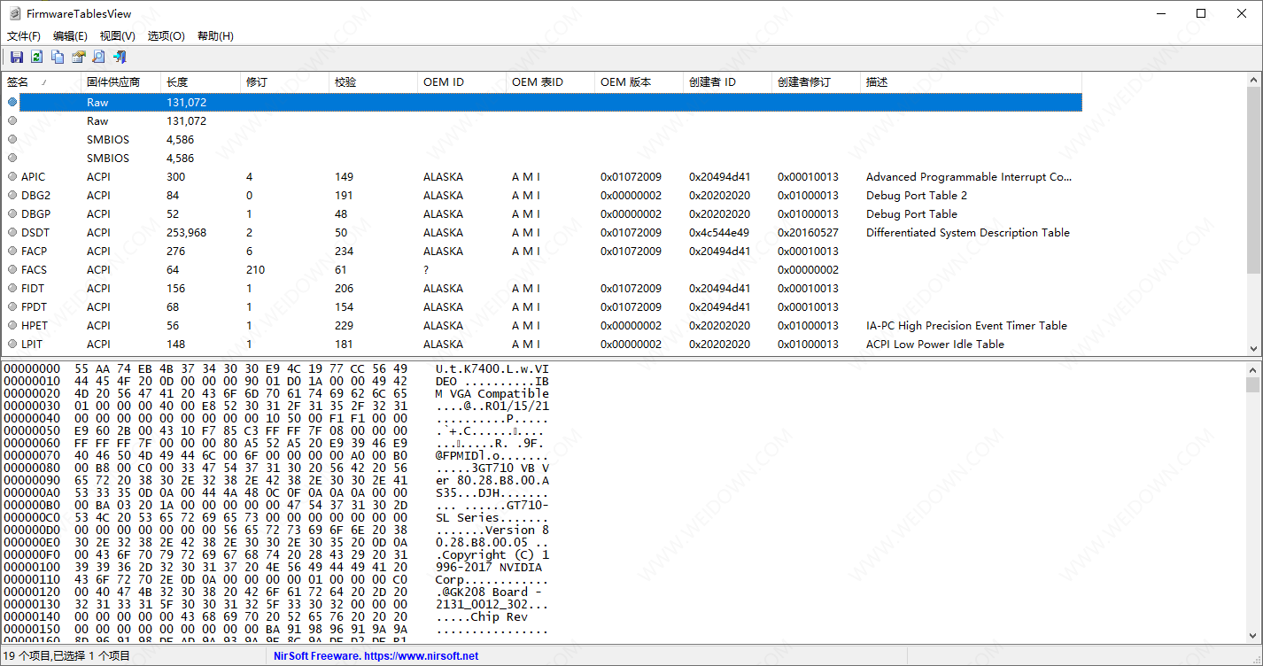Screen dimensions: 1263x666
Task: Open the 视图(V) menu
Action: pos(117,36)
